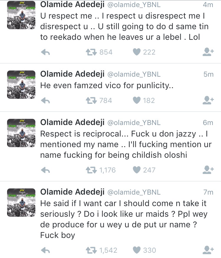Like the tweet with 247 likes
This screenshot has height=258, width=221.
click(x=137, y=170)
